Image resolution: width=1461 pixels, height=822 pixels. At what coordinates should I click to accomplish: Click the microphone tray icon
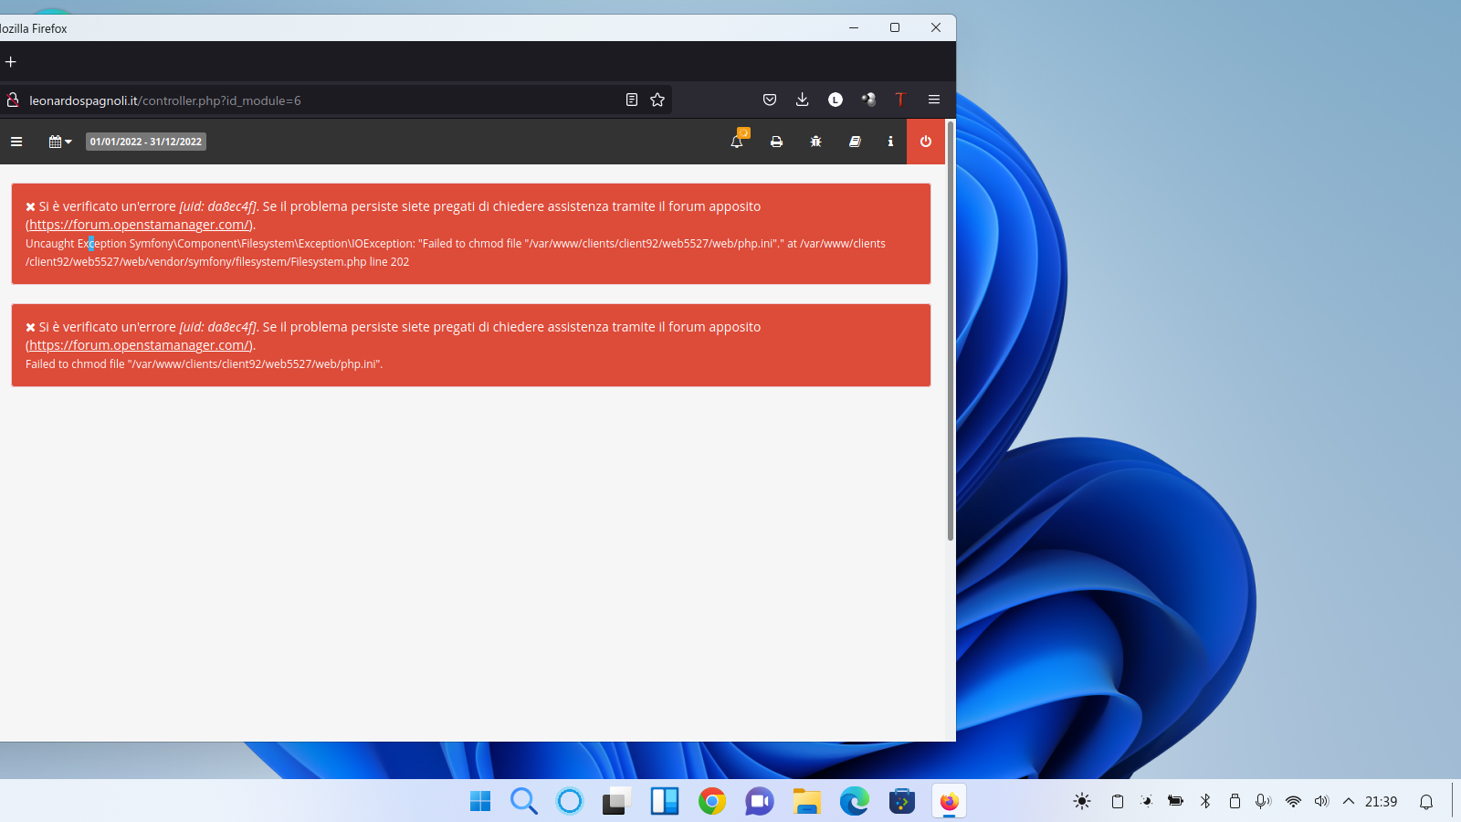point(1263,801)
